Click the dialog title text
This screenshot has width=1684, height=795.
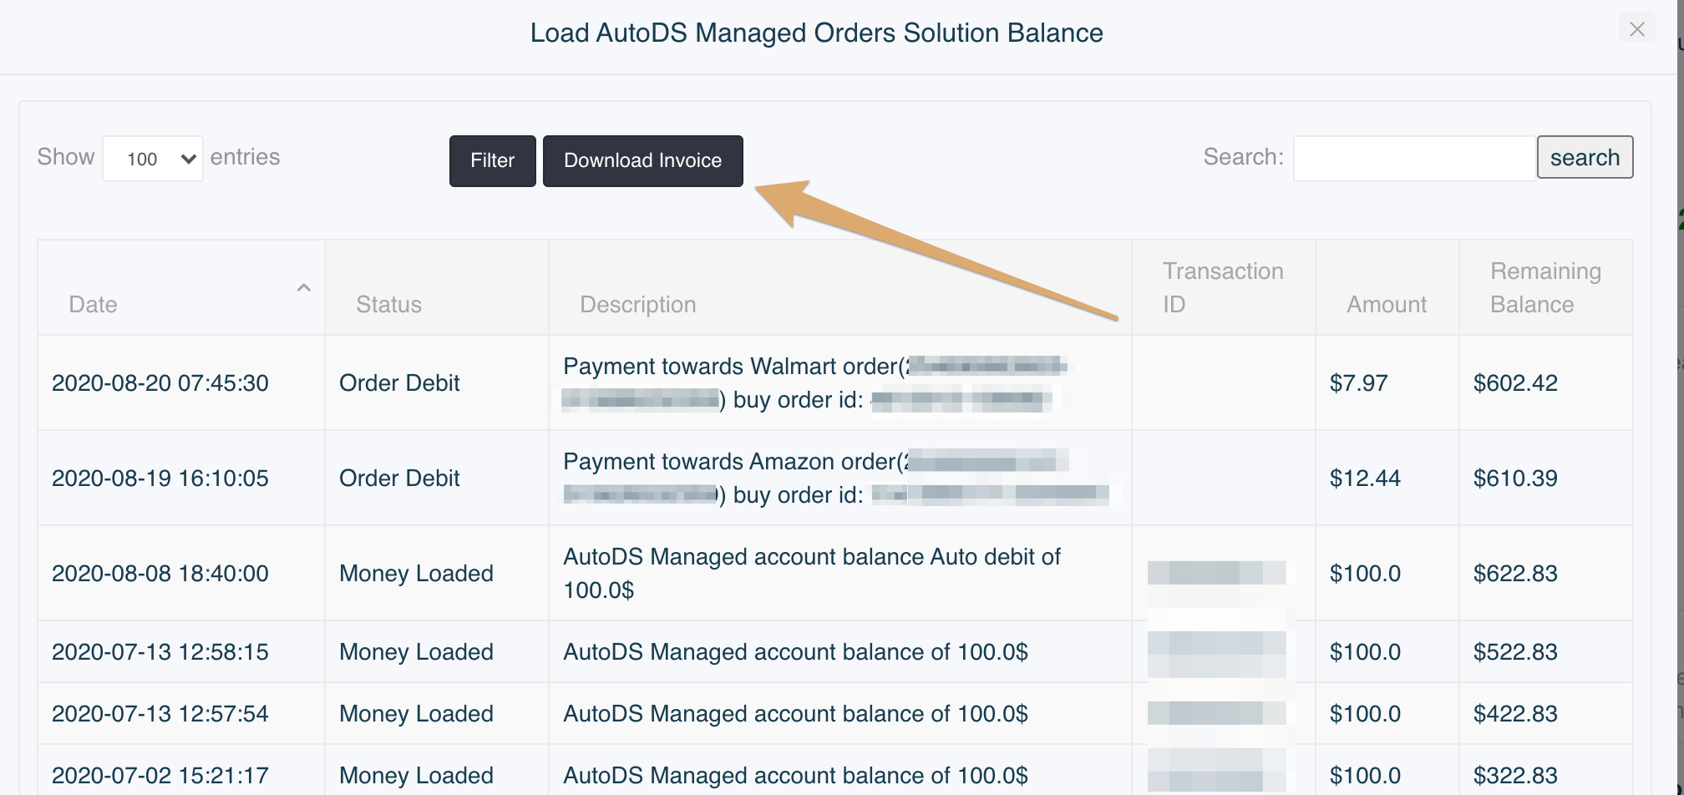(817, 33)
